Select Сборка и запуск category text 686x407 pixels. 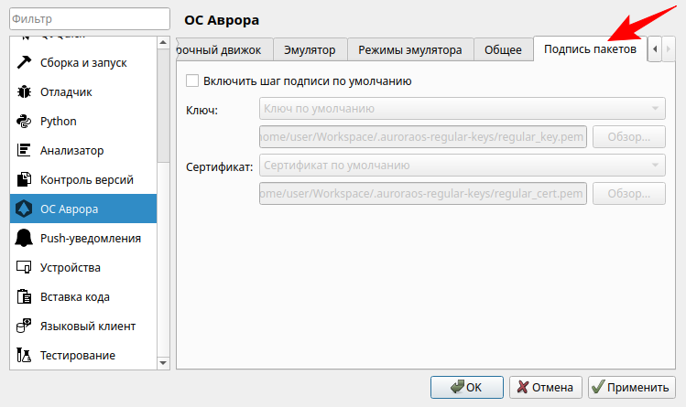coord(83,63)
